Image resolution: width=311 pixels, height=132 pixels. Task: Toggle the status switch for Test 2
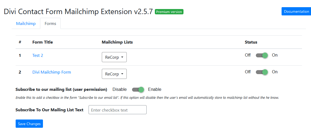[x=261, y=55]
